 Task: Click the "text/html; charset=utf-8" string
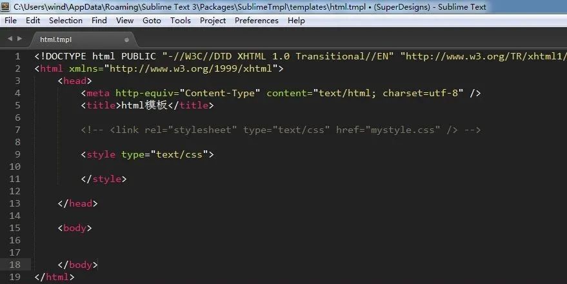pyautogui.click(x=388, y=94)
